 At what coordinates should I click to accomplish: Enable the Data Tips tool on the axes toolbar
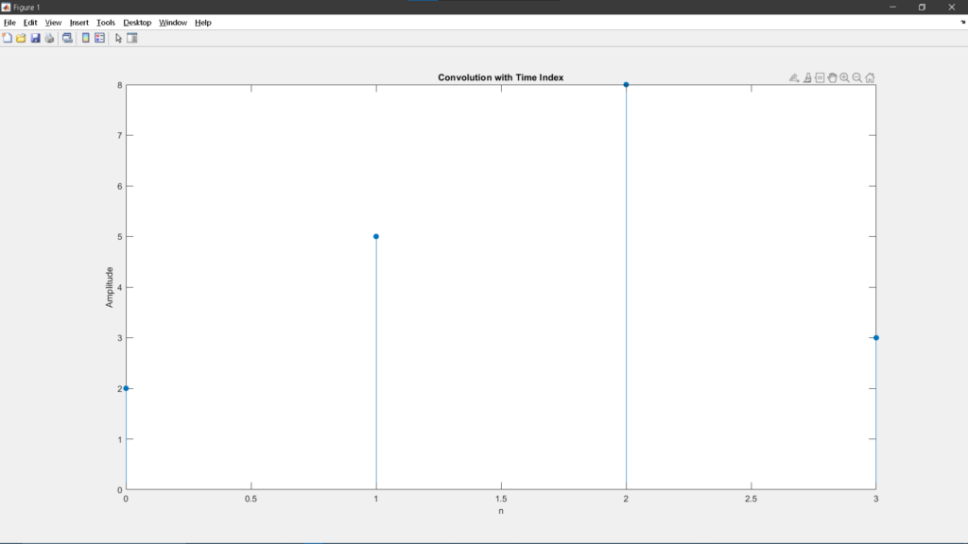point(820,77)
